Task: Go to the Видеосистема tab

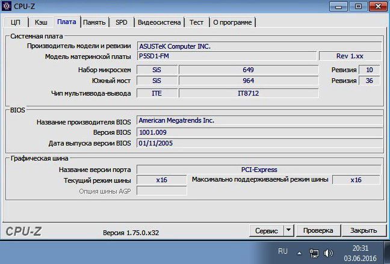Action: [159, 22]
